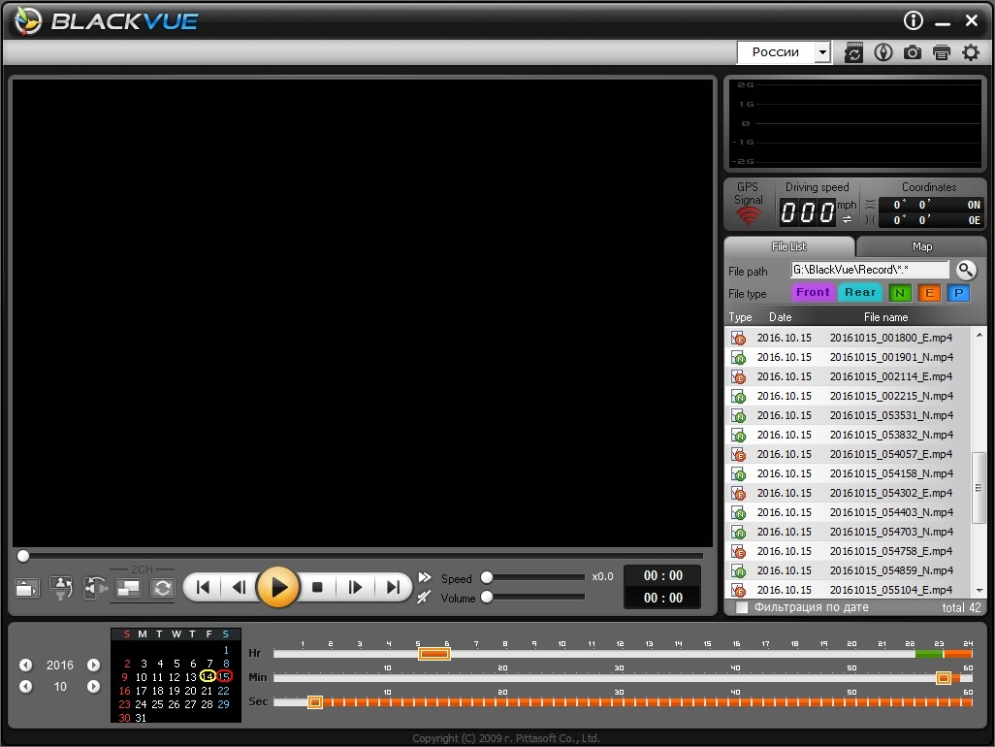Click minute timeline marker near 58

[944, 678]
